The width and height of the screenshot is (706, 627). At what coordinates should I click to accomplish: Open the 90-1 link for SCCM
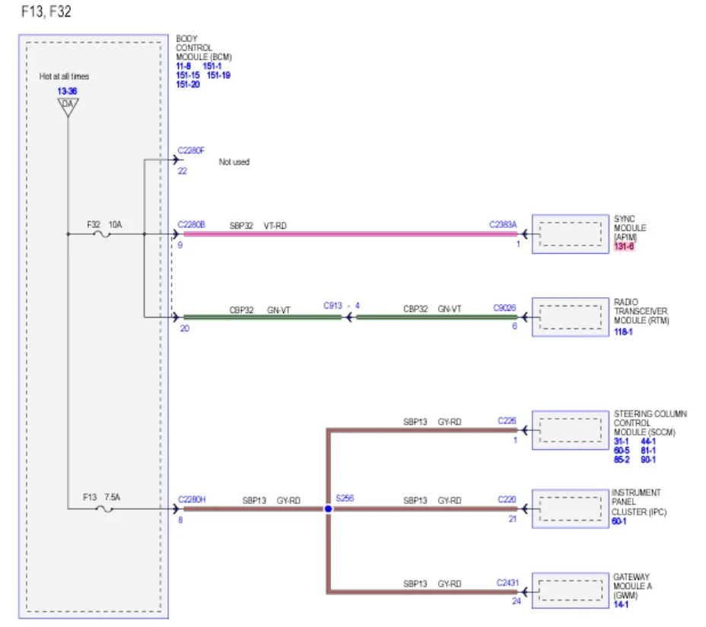coord(648,459)
